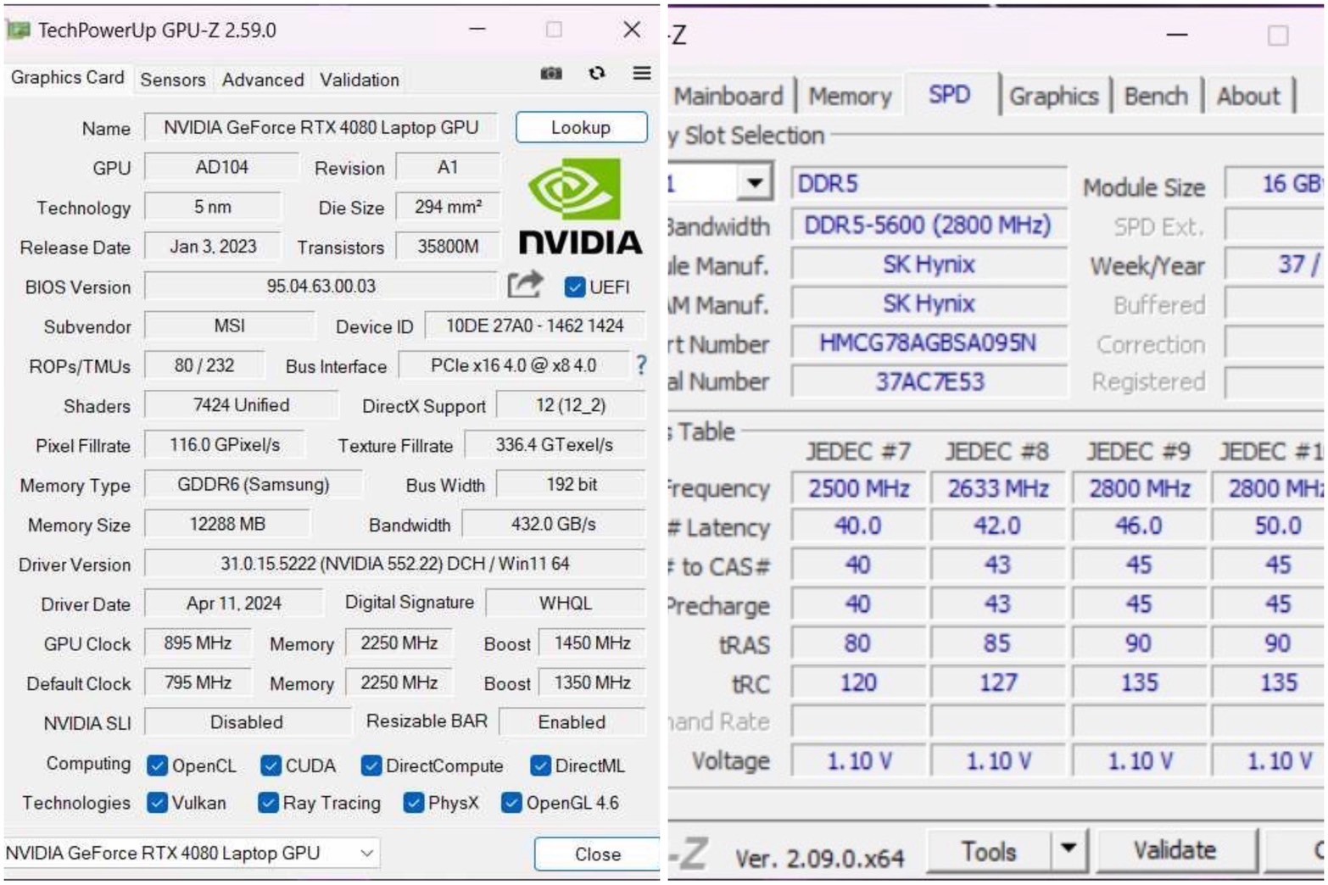This screenshot has height=885, width=1328.
Task: Click the serial number 37AC7E53
Action: [929, 381]
